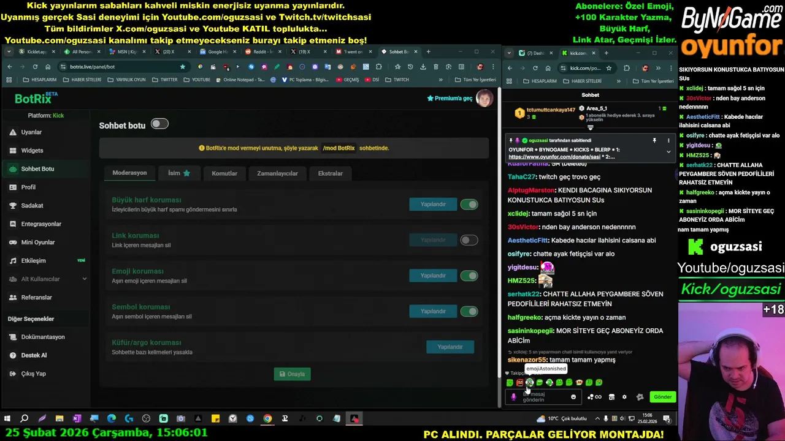This screenshot has width=785, height=441.
Task: Click the red angry emote in Kick chat
Action: pyautogui.click(x=519, y=383)
